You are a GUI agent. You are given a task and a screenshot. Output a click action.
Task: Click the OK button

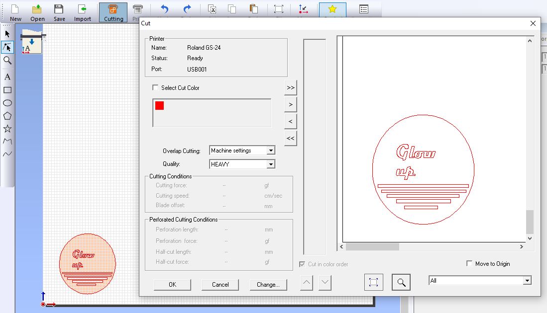point(172,285)
